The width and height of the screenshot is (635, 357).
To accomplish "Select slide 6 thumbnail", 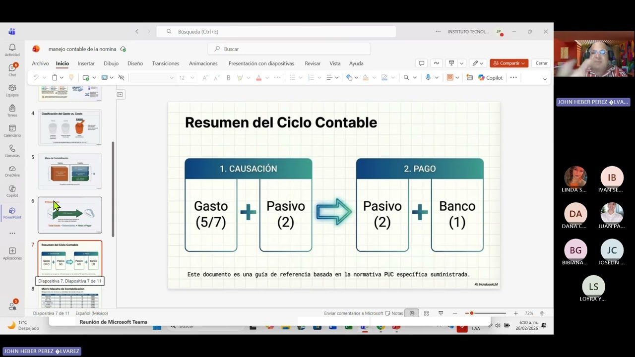I will click(70, 215).
